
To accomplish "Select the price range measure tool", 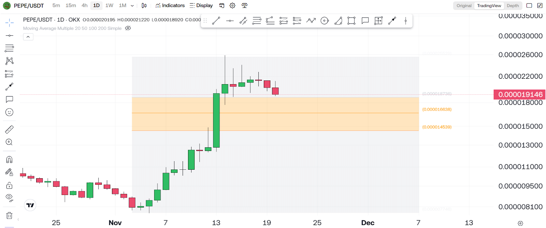I will (x=378, y=21).
